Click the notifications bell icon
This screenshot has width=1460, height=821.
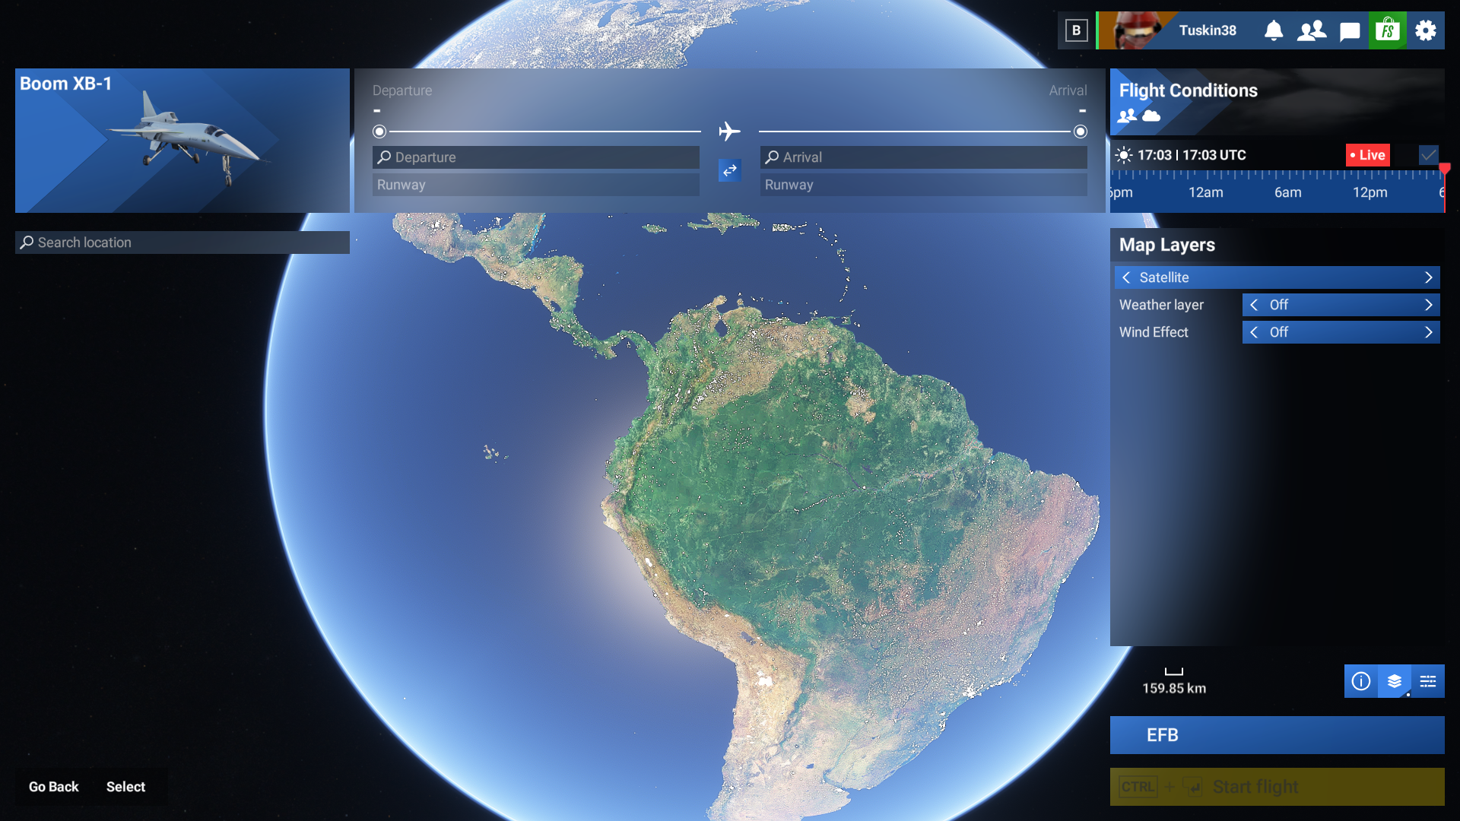click(1274, 30)
